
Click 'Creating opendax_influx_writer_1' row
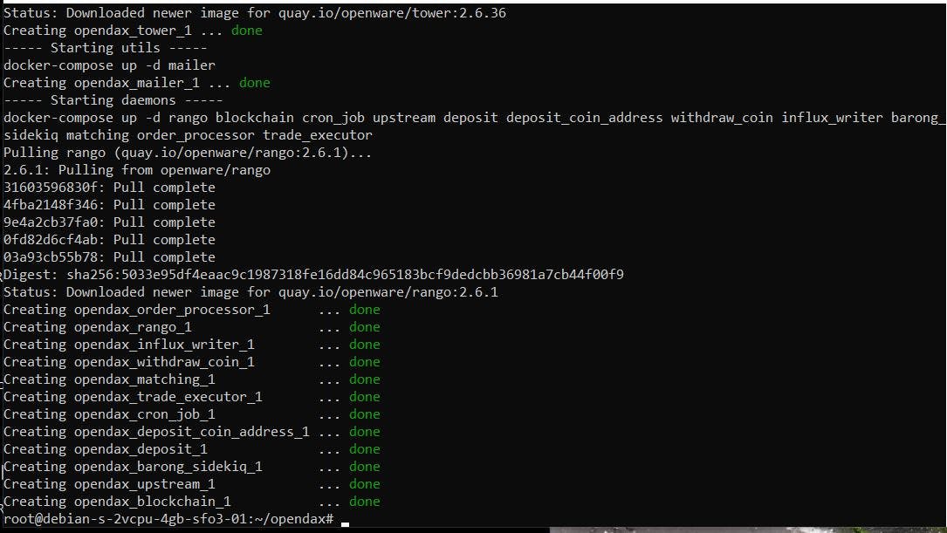pyautogui.click(x=191, y=345)
